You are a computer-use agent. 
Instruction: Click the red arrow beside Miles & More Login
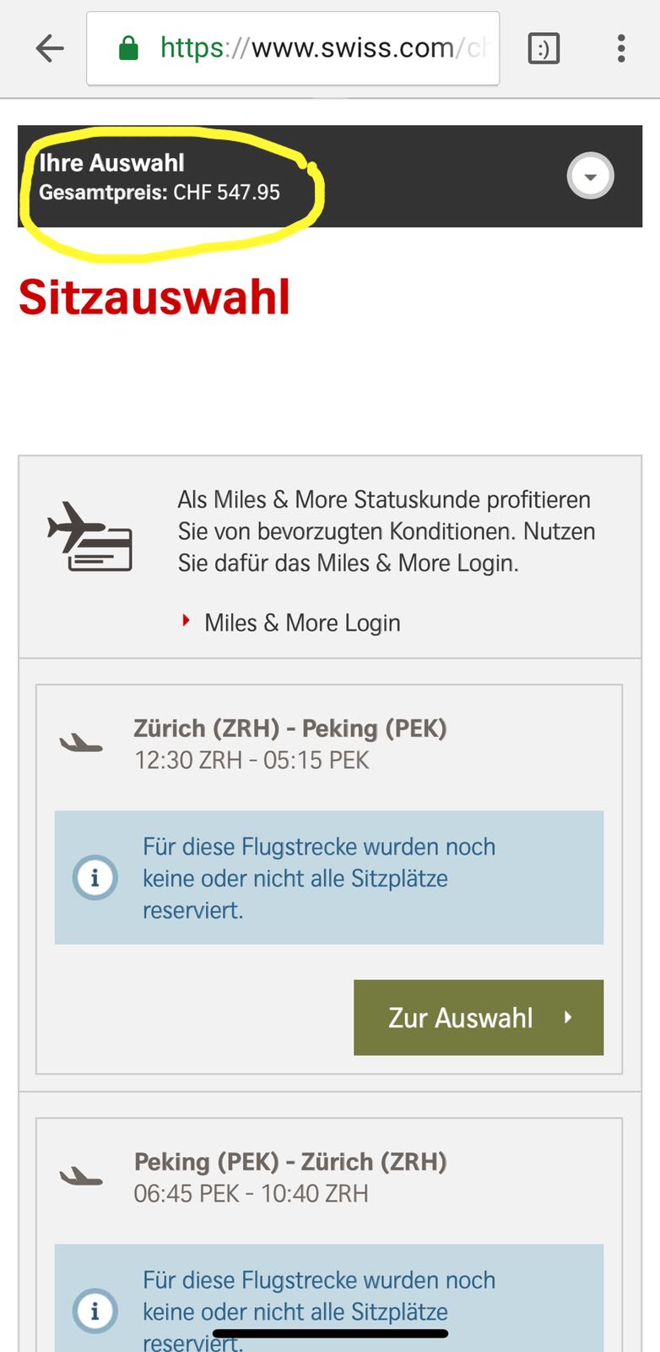click(187, 621)
